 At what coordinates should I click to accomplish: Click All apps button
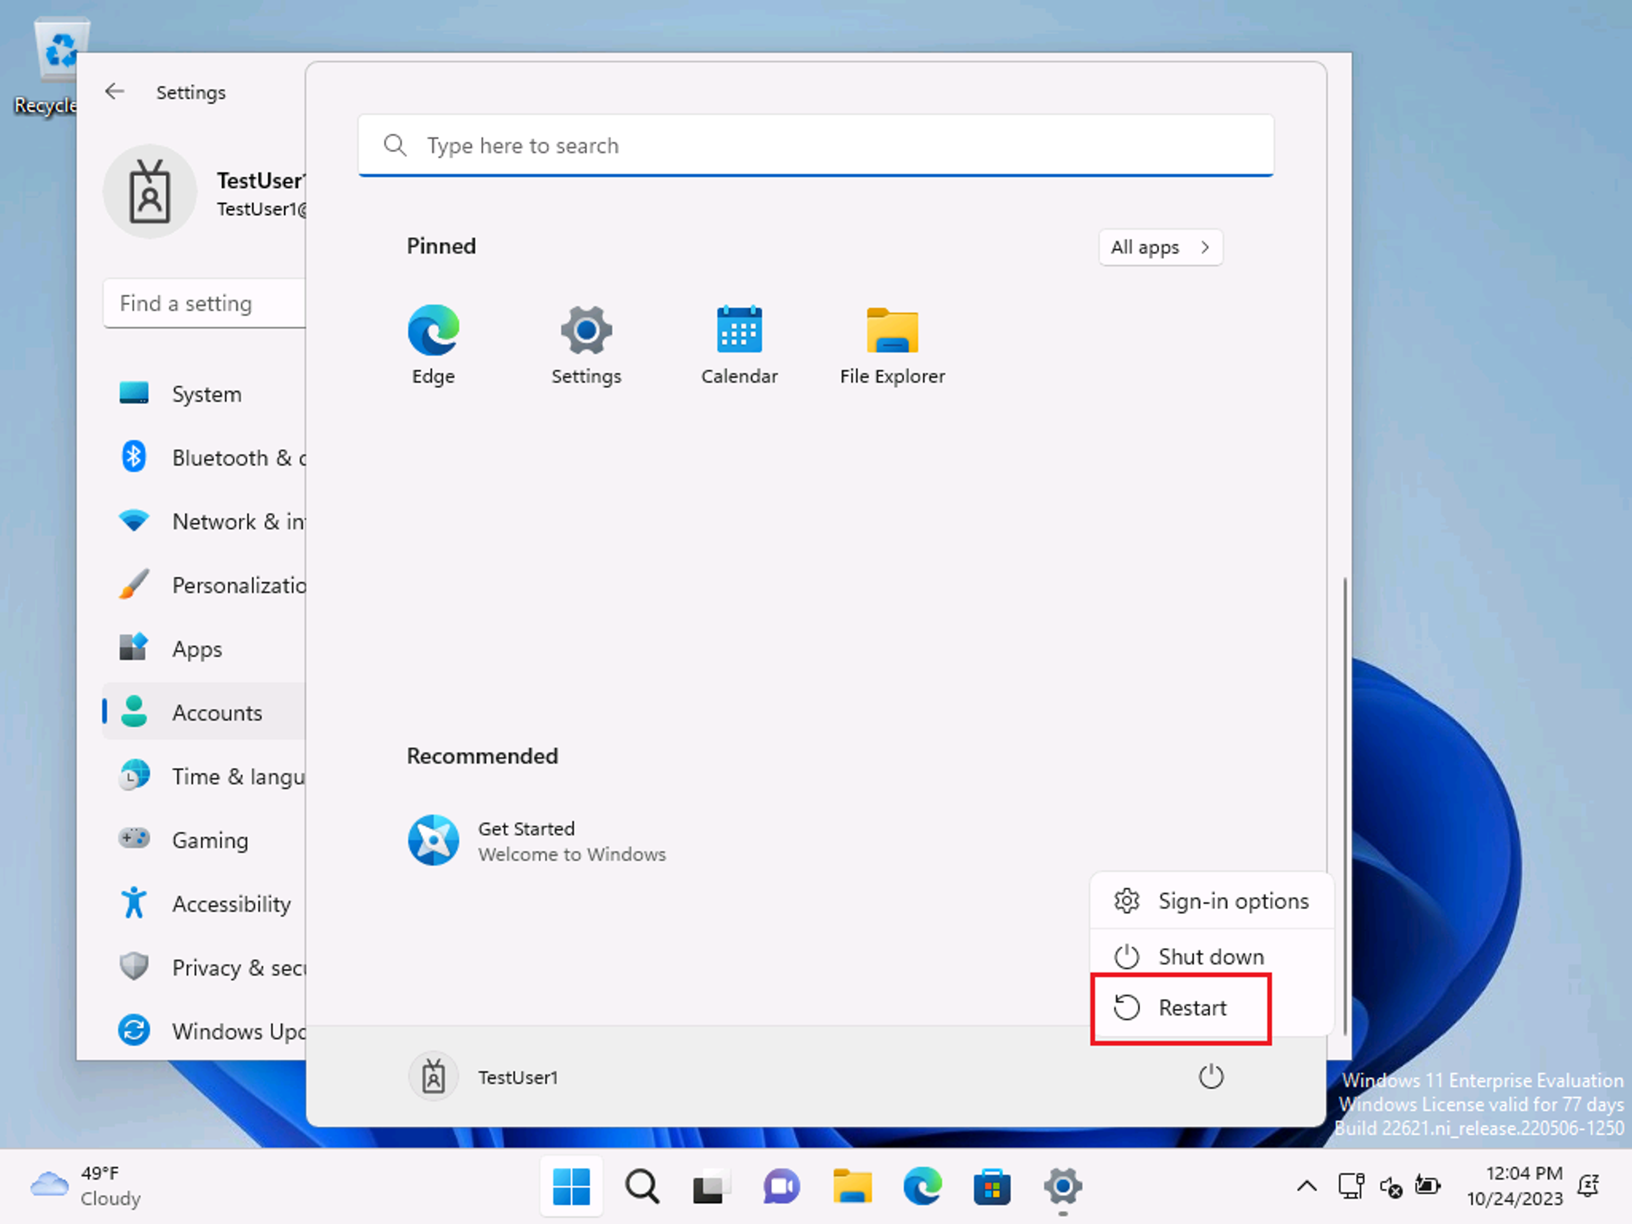click(x=1161, y=247)
